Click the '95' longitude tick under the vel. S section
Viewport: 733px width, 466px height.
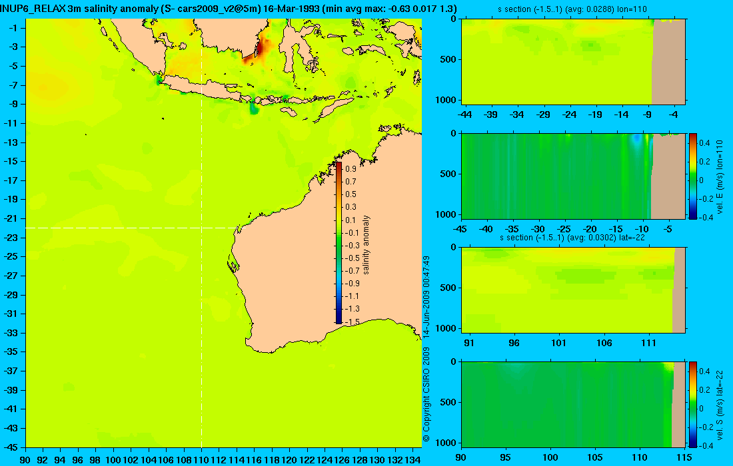coord(505,457)
